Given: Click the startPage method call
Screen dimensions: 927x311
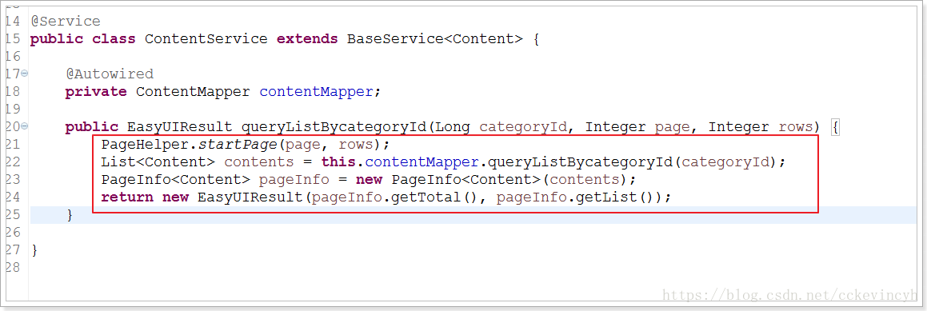Looking at the screenshot, I should point(237,145).
